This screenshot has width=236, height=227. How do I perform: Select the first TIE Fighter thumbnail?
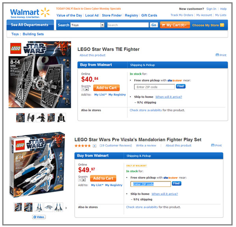(x=20, y=117)
